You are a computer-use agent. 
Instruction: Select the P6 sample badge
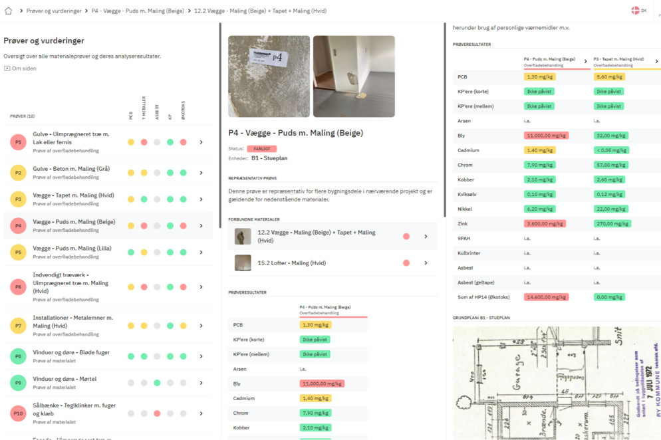[18, 287]
